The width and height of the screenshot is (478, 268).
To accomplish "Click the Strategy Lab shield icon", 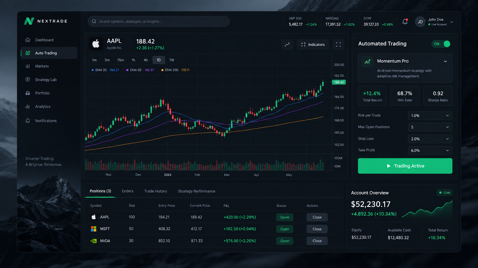I will (28, 80).
